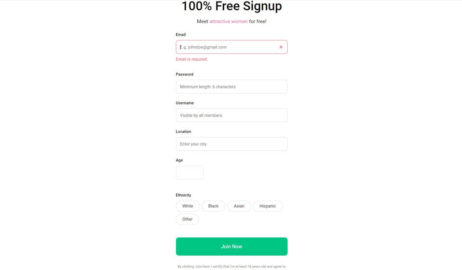462x270 pixels.
Task: Focus the Age input box
Action: pyautogui.click(x=190, y=173)
